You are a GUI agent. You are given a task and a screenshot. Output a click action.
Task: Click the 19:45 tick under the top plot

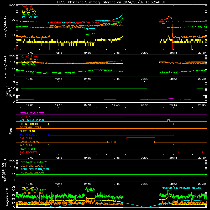[116, 53]
